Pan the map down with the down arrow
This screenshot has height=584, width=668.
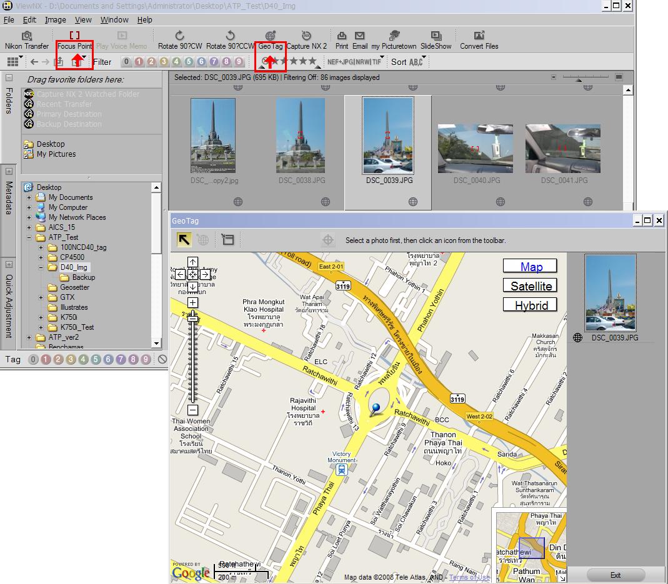click(x=192, y=287)
